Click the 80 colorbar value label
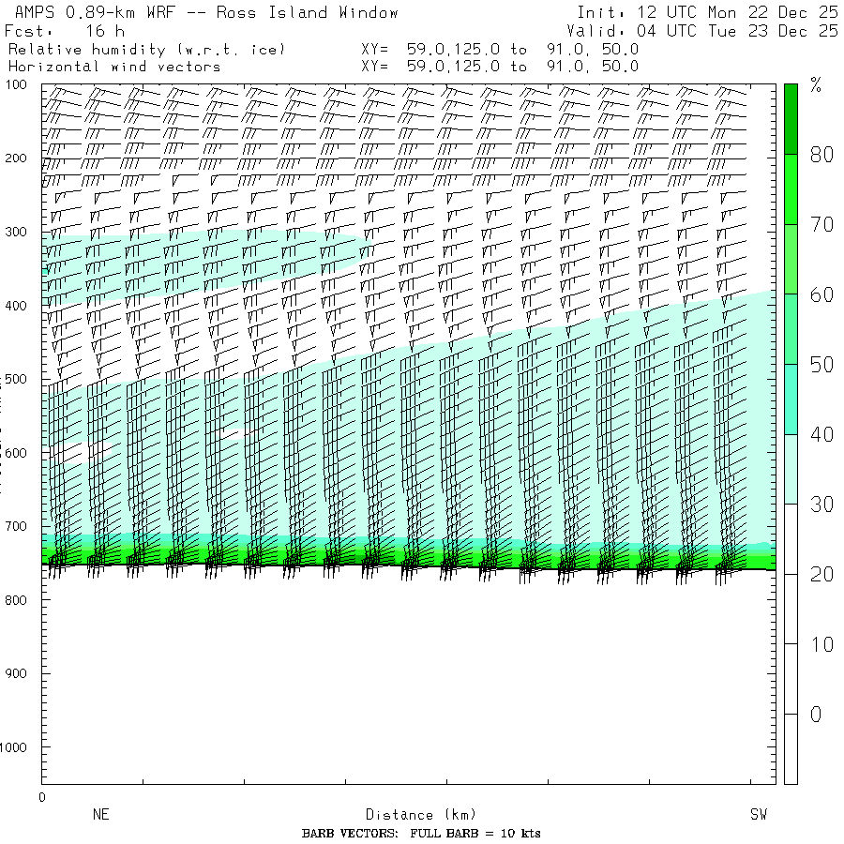This screenshot has height=844, width=844. click(x=821, y=155)
